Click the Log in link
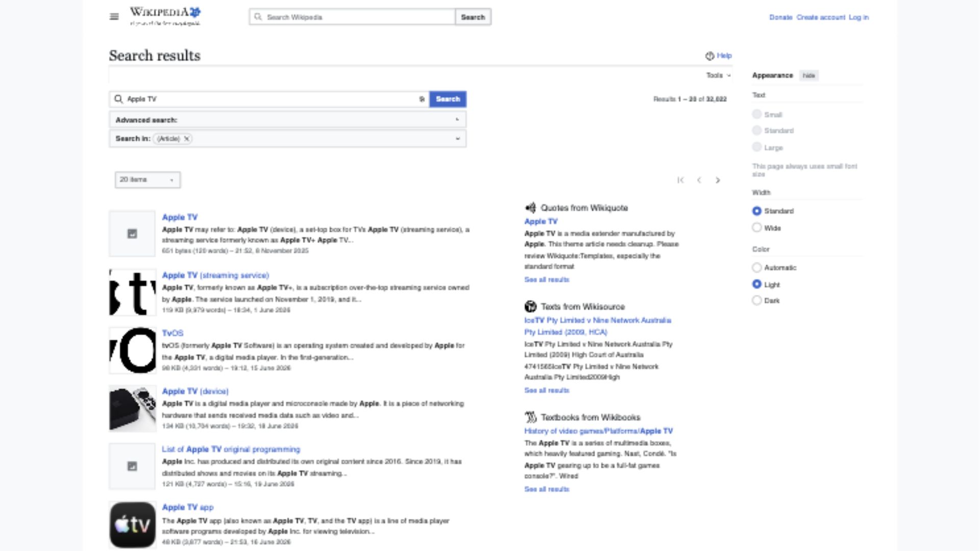Image resolution: width=980 pixels, height=551 pixels. click(859, 17)
